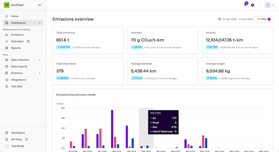Open Data imports page

pyautogui.click(x=19, y=66)
